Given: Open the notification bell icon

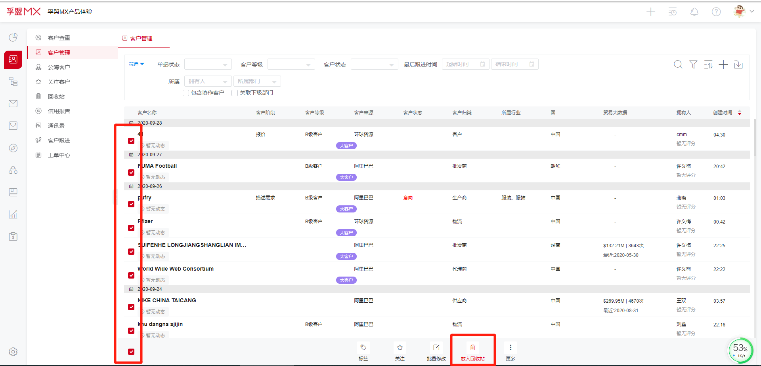Looking at the screenshot, I should 694,12.
